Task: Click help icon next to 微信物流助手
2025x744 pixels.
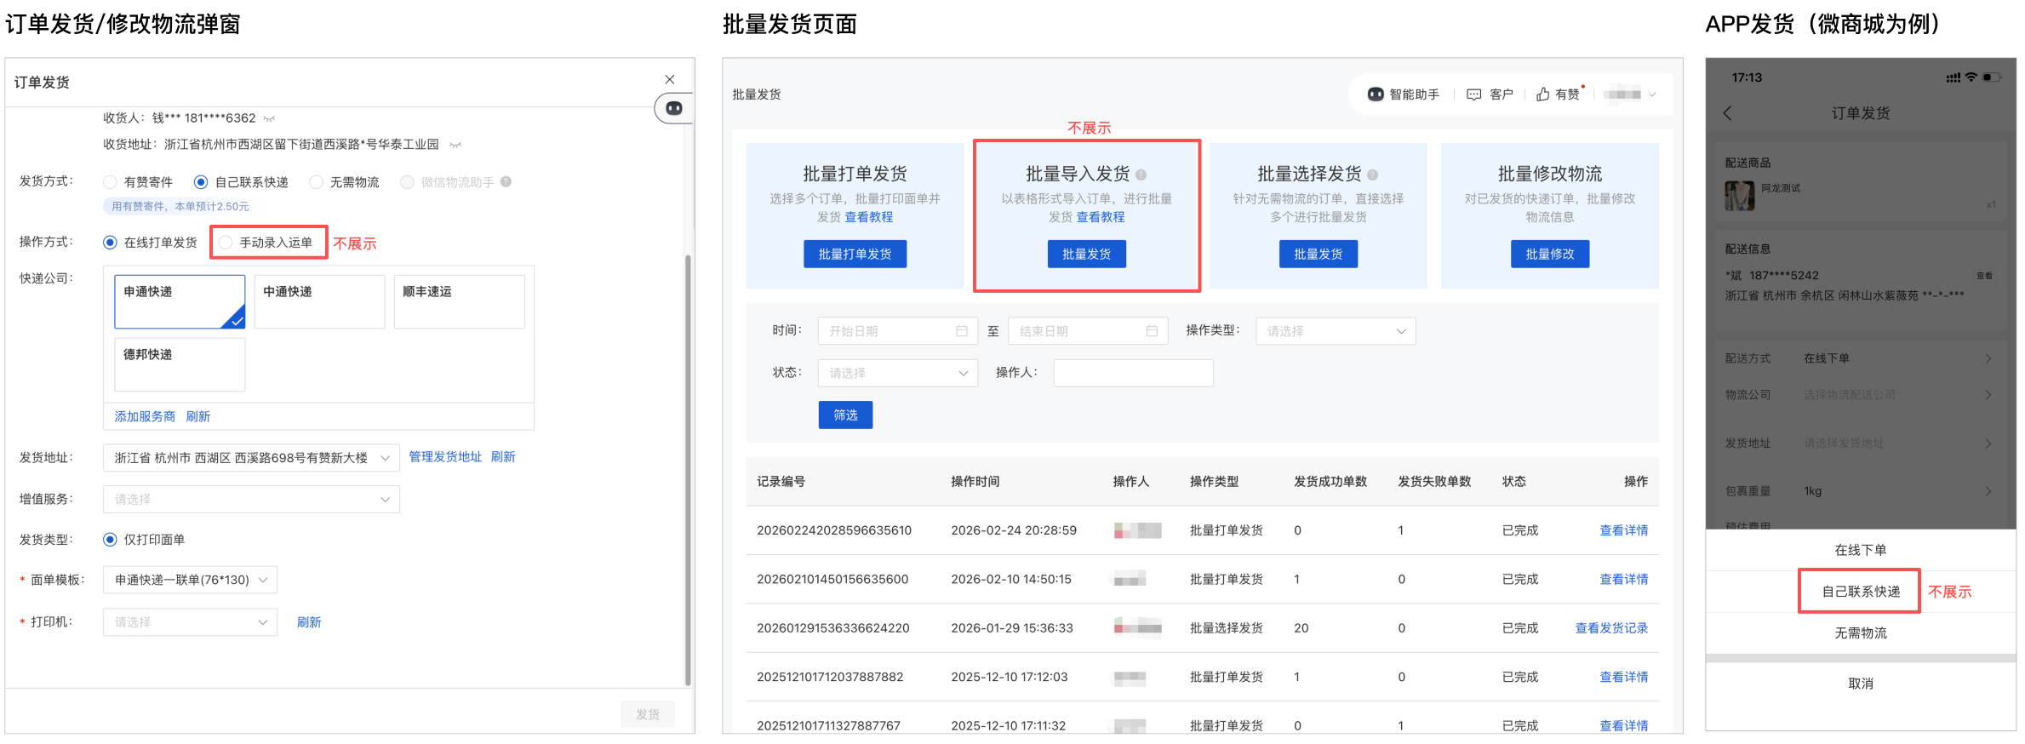Action: tap(506, 181)
